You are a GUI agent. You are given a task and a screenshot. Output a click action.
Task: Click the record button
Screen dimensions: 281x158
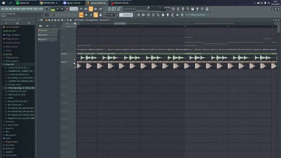pyautogui.click(x=67, y=9)
